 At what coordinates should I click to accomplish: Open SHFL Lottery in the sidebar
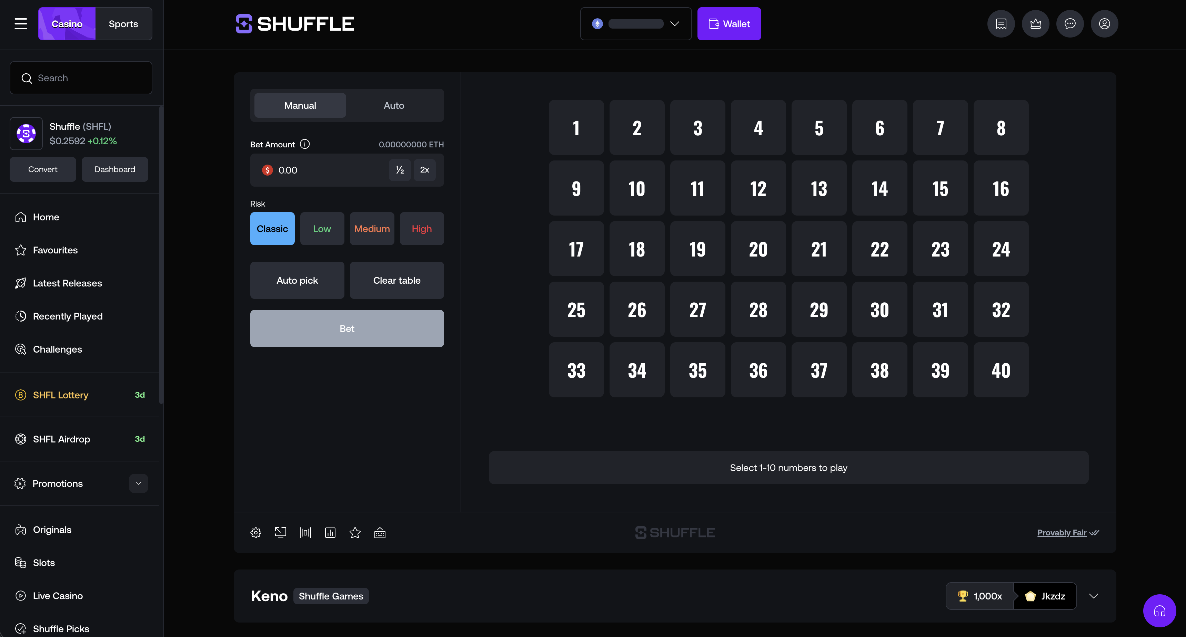(80, 395)
